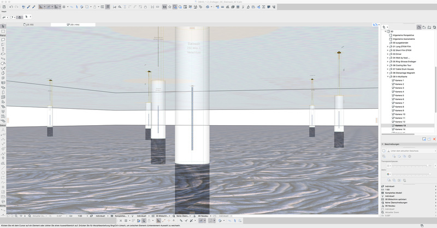
Task: Click the grid snap icon in toolbar
Action: [x=64, y=7]
